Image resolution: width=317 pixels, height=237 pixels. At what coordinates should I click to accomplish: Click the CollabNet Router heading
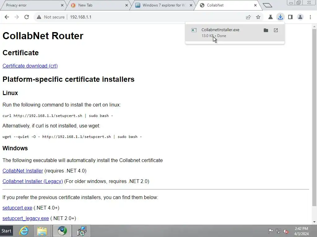(43, 36)
